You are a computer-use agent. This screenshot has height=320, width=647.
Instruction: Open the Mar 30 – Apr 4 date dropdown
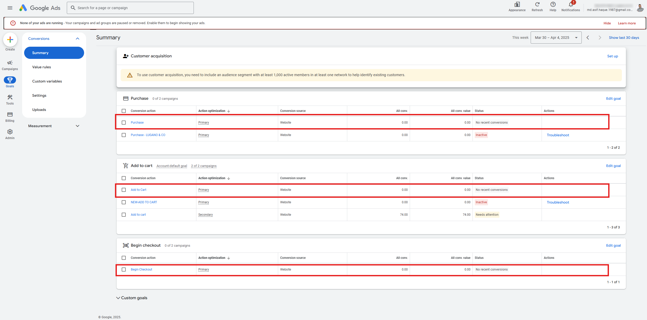[x=556, y=38]
